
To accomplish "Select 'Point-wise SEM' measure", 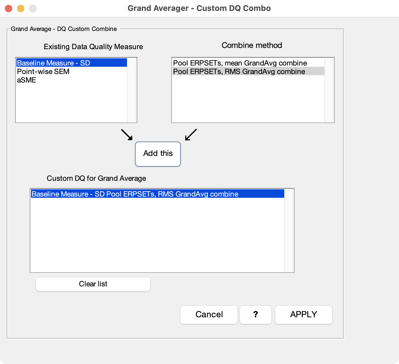I will pyautogui.click(x=72, y=72).
